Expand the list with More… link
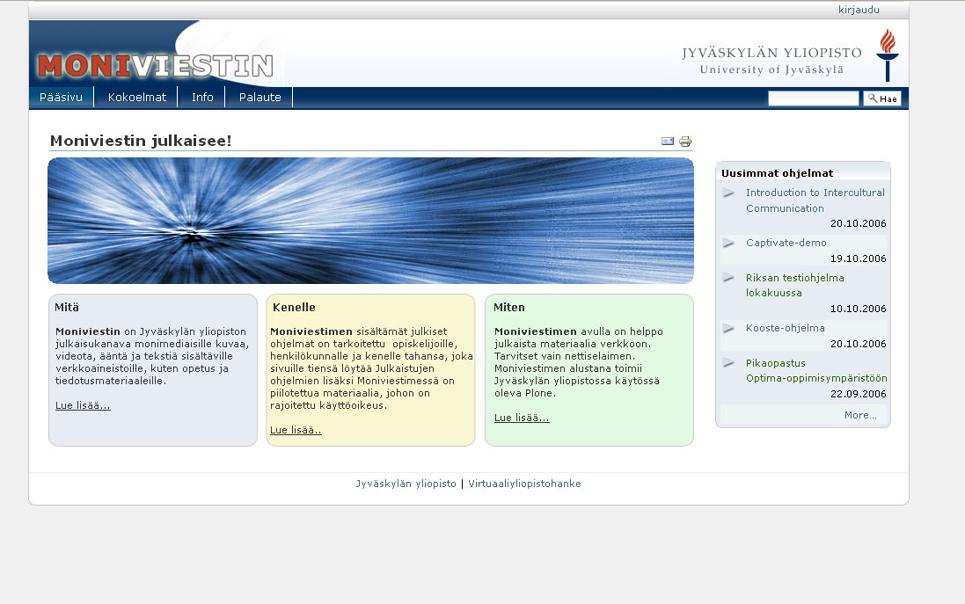 (859, 415)
